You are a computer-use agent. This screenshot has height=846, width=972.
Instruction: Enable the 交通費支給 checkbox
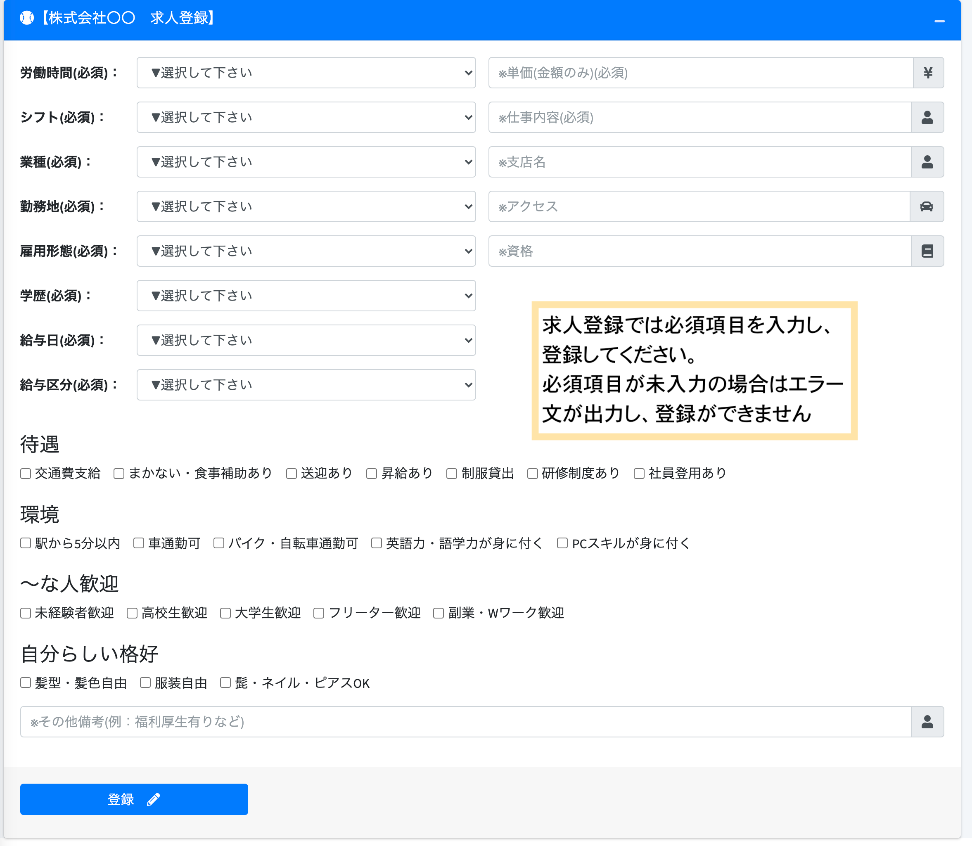point(26,474)
